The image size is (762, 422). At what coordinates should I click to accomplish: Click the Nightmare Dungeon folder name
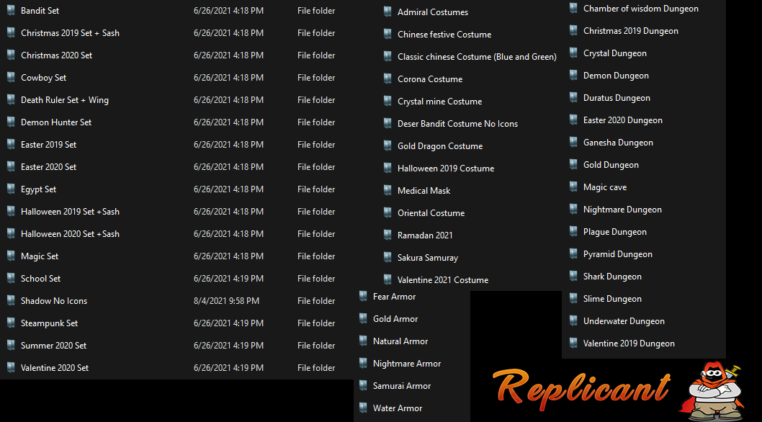[x=622, y=210]
